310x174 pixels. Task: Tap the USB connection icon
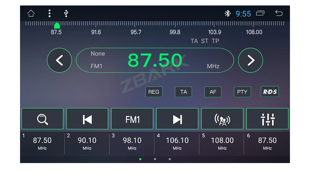tap(66, 14)
